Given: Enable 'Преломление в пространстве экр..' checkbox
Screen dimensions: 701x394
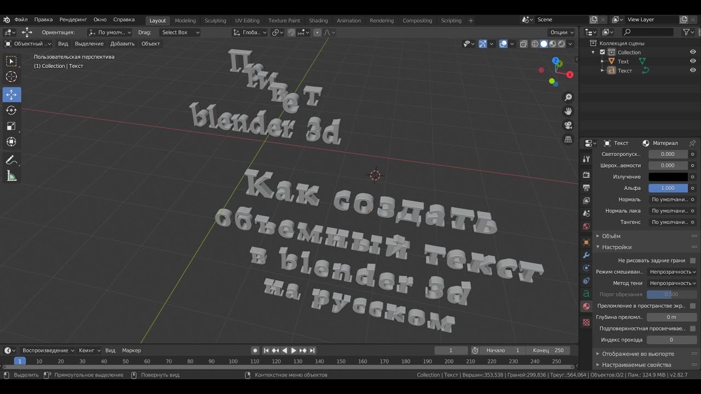Looking at the screenshot, I should [x=693, y=306].
